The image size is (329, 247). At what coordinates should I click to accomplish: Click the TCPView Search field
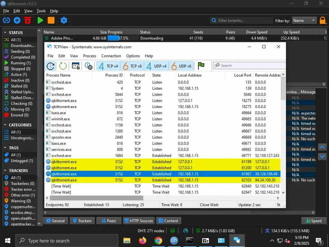pos(249,66)
